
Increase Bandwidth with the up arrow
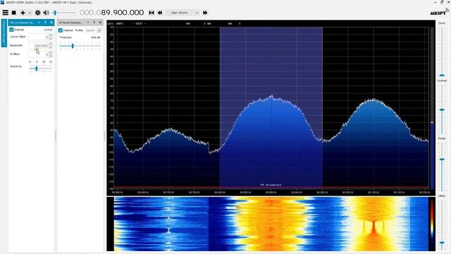(x=51, y=44)
